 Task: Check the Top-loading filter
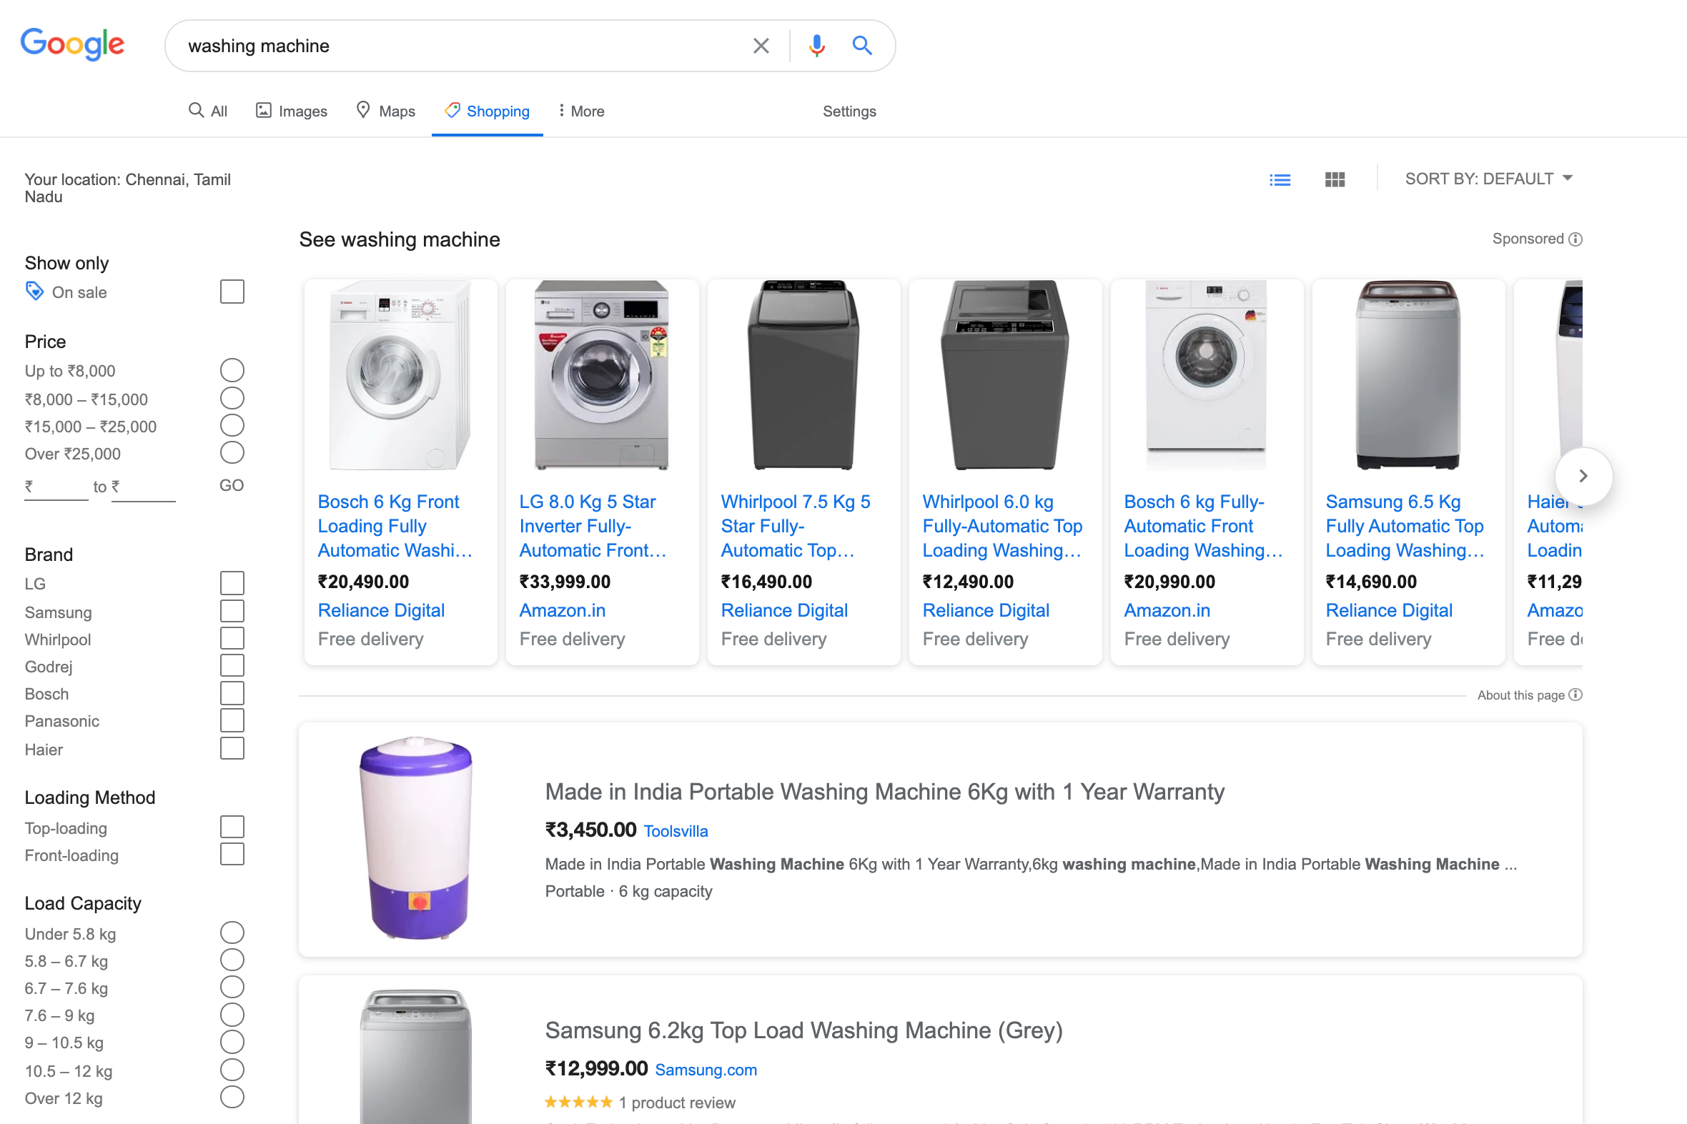(x=232, y=827)
